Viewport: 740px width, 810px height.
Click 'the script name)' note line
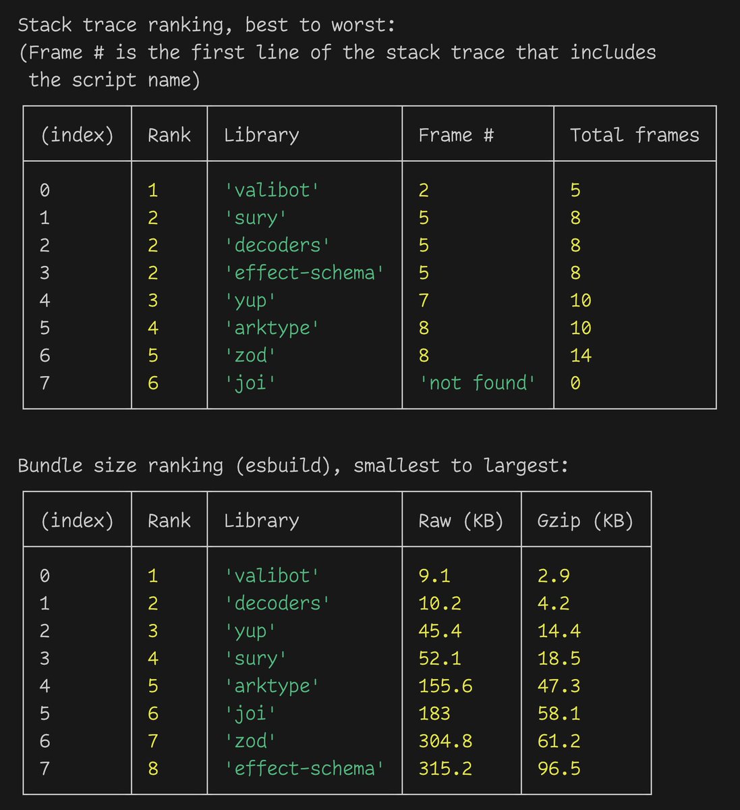[114, 80]
